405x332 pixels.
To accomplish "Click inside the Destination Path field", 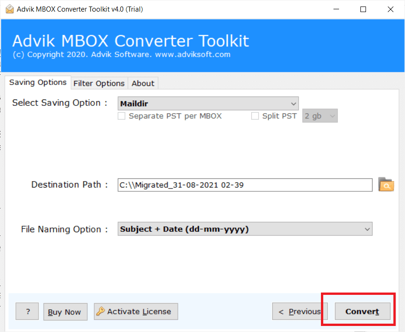I will [x=245, y=185].
